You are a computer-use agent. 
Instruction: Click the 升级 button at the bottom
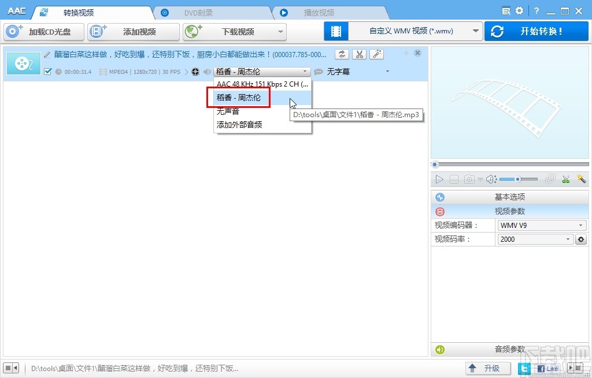488,368
